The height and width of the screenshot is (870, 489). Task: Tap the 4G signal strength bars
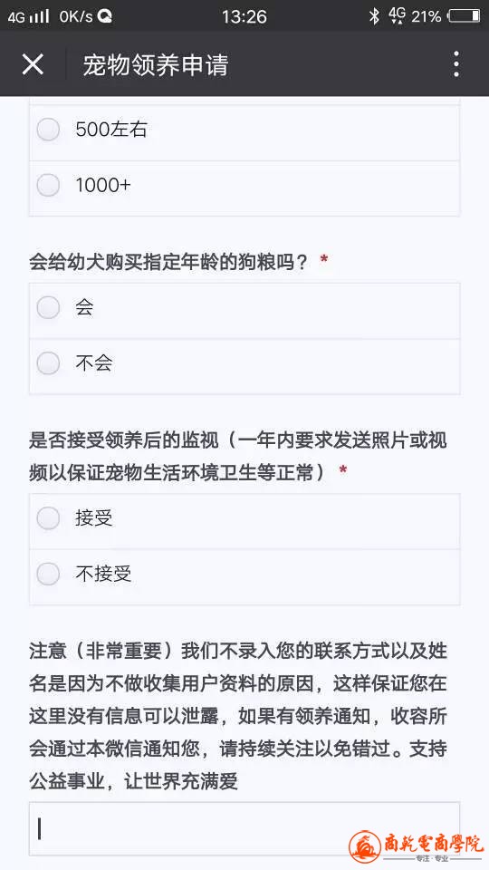pos(39,16)
